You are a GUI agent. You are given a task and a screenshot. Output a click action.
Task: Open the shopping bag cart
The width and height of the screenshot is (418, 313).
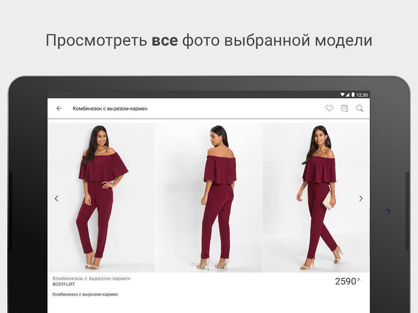click(x=345, y=109)
